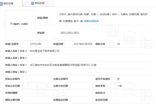Click the 国际分类 label

[x=100, y=44]
